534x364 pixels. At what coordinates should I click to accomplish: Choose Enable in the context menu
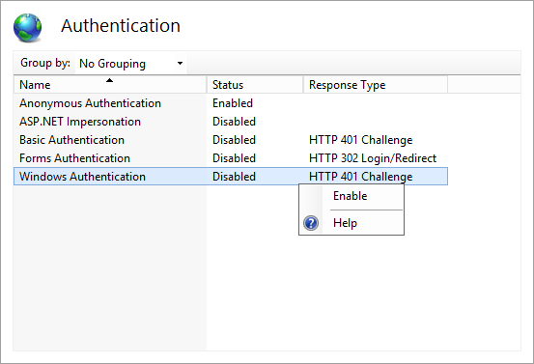point(351,196)
